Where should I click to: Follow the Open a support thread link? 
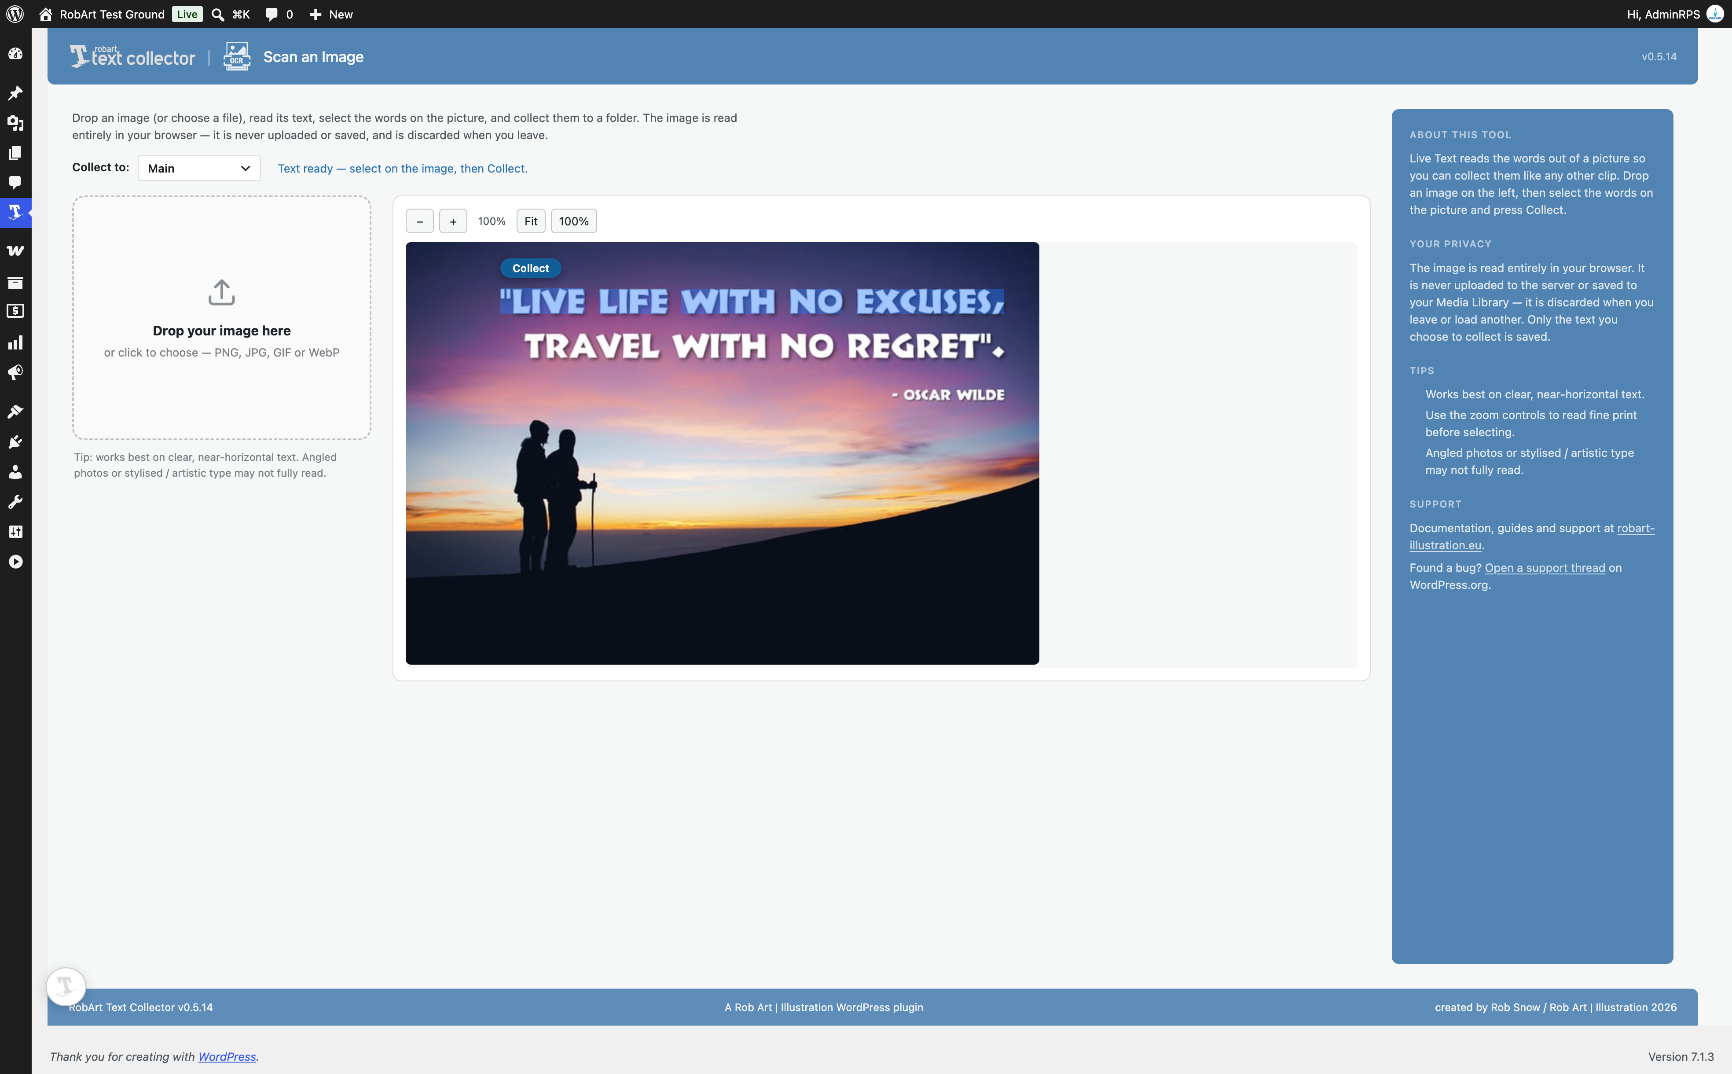1545,567
